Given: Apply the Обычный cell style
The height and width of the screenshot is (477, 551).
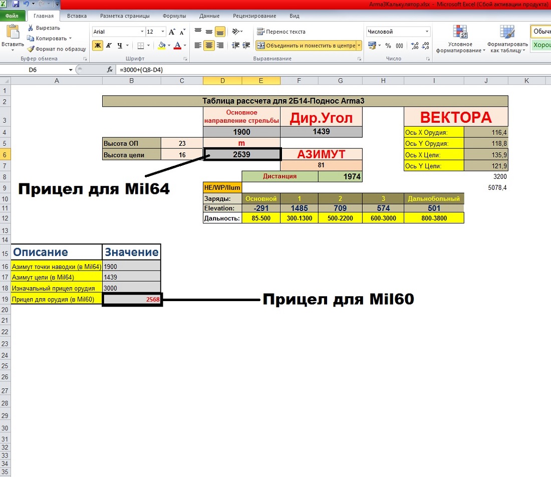Looking at the screenshot, I should click(x=541, y=32).
